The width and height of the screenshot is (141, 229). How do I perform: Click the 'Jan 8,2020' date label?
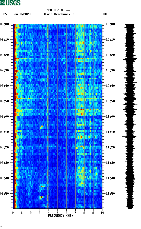[22, 14]
